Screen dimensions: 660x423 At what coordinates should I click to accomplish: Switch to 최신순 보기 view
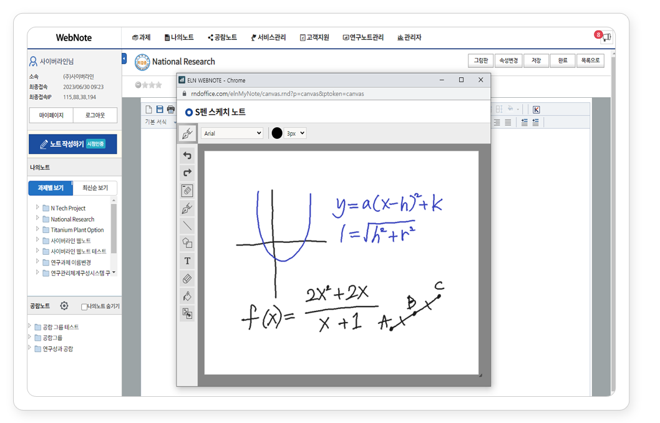(95, 188)
